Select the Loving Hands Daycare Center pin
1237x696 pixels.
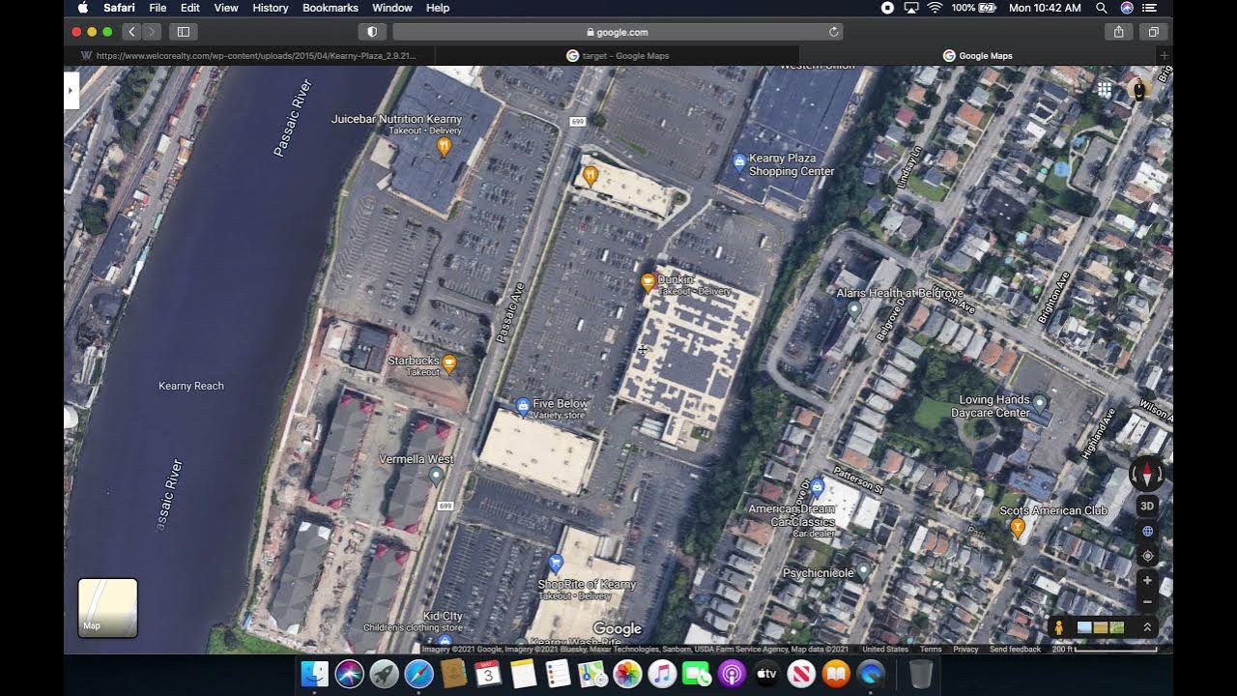tap(1040, 402)
